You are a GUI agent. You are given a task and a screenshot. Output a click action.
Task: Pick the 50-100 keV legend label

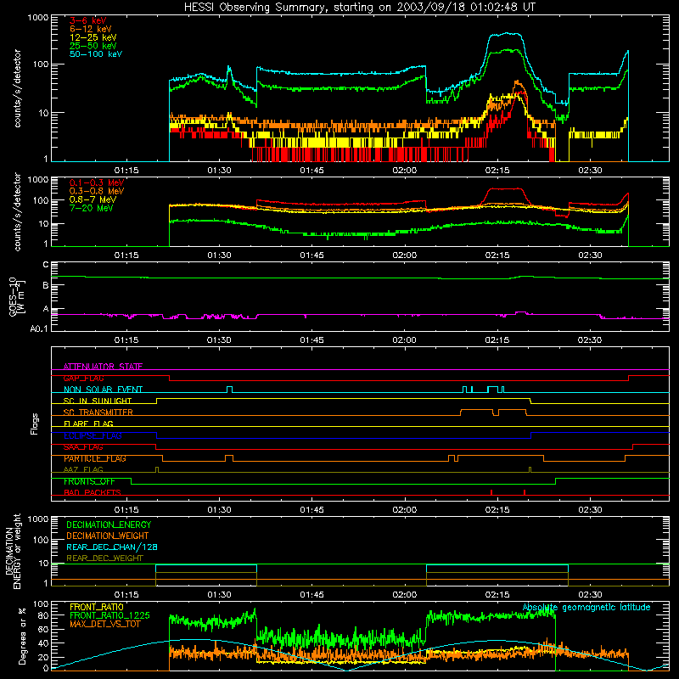pyautogui.click(x=96, y=54)
